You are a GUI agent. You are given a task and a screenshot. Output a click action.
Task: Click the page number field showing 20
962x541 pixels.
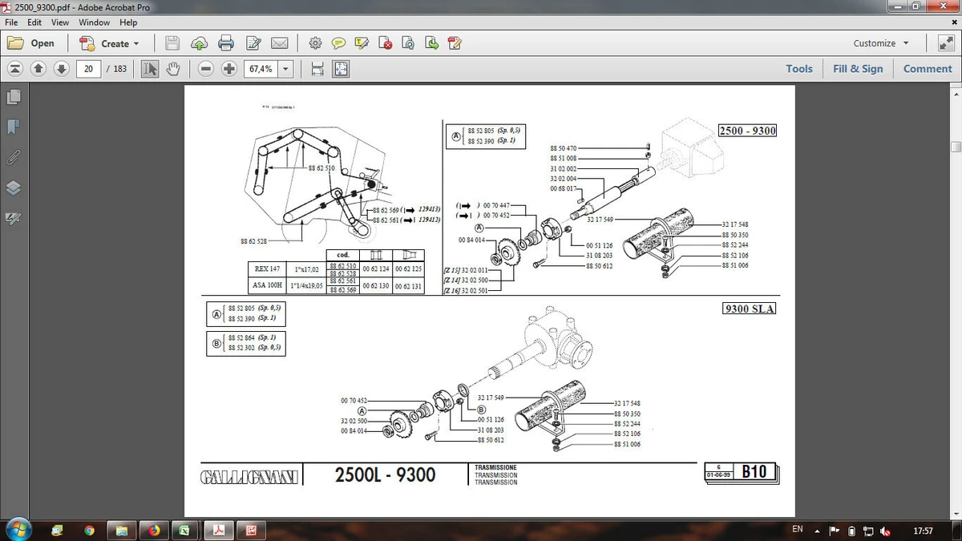(89, 69)
